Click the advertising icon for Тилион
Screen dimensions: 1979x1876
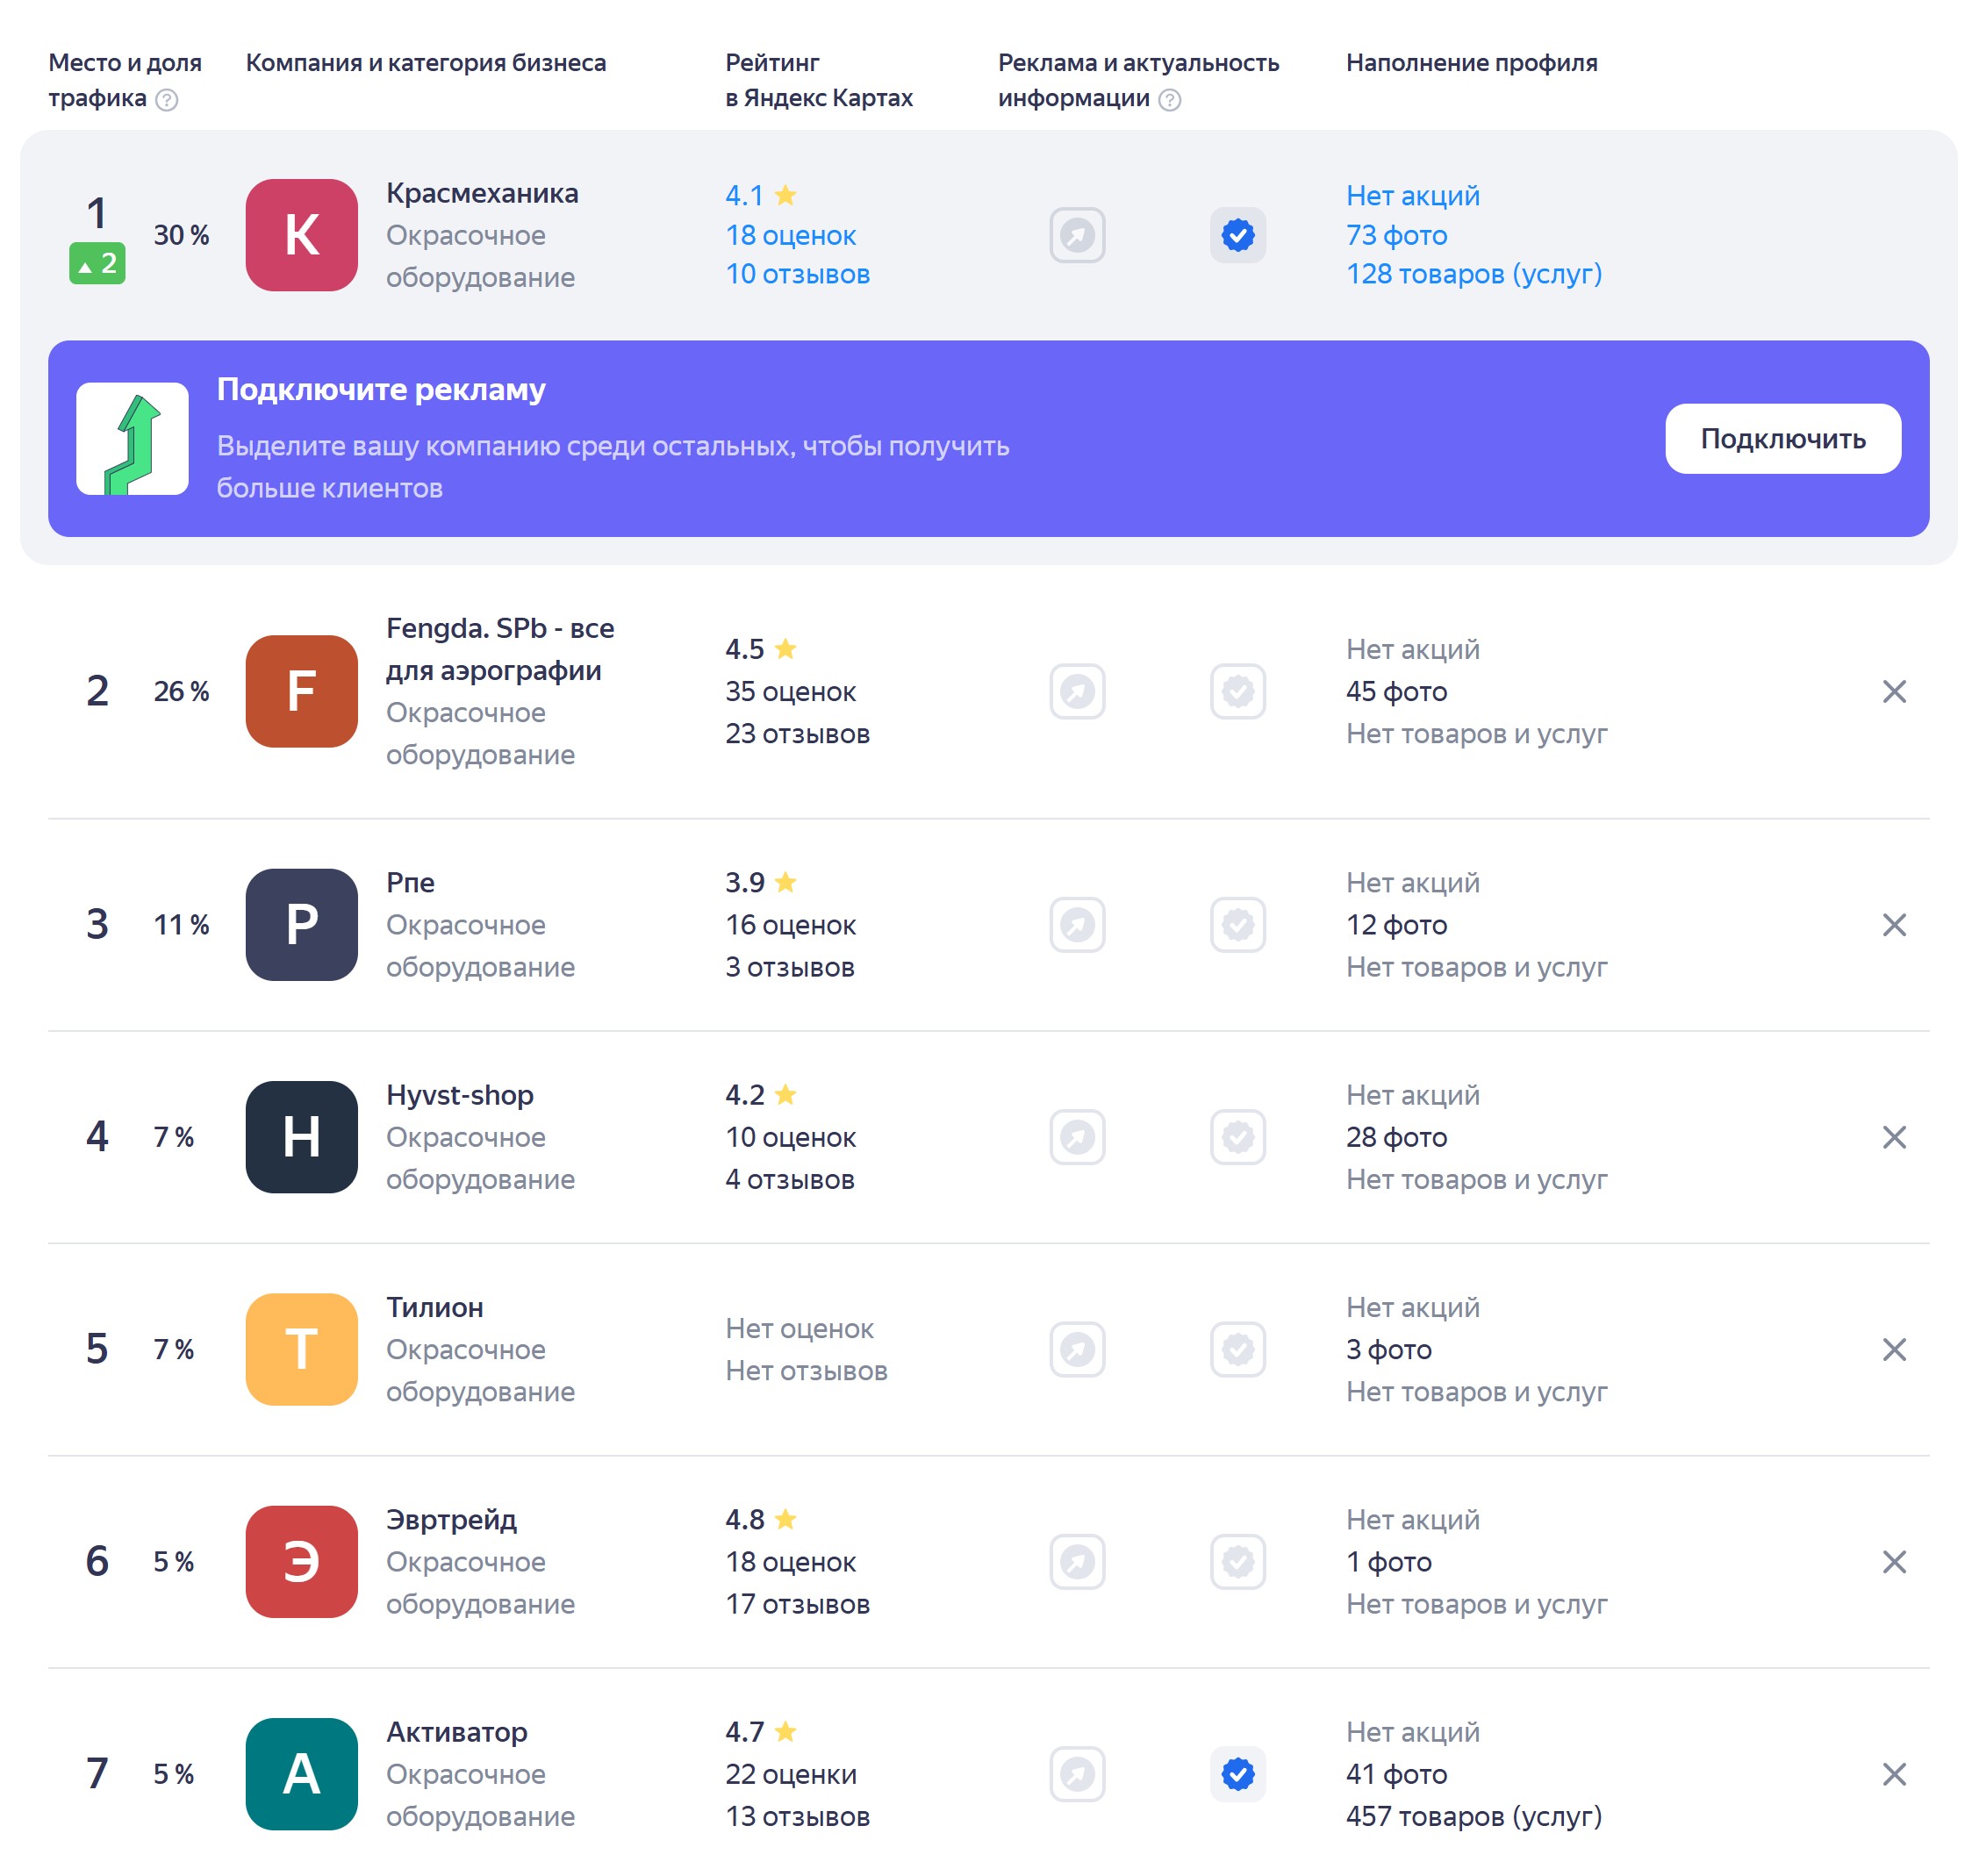click(1076, 1349)
